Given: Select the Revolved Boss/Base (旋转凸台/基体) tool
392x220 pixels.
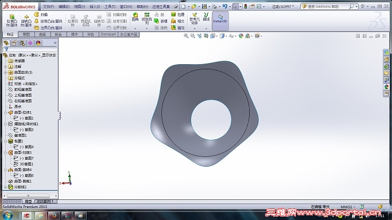Looking at the screenshot, I should pyautogui.click(x=26, y=21).
